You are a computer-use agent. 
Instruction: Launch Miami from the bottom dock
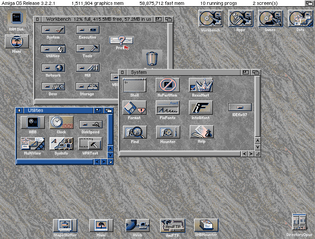coord(101,226)
